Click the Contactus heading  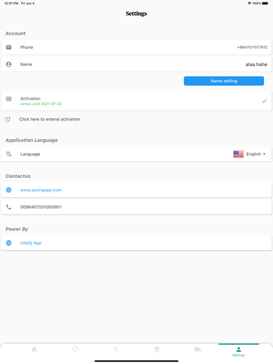(x=18, y=176)
